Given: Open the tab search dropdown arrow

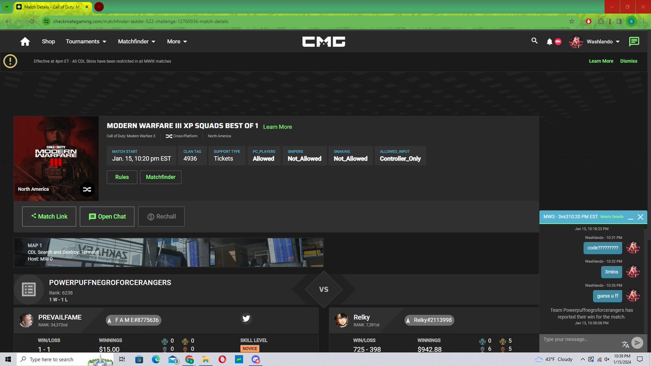Looking at the screenshot, I should pos(5,7).
